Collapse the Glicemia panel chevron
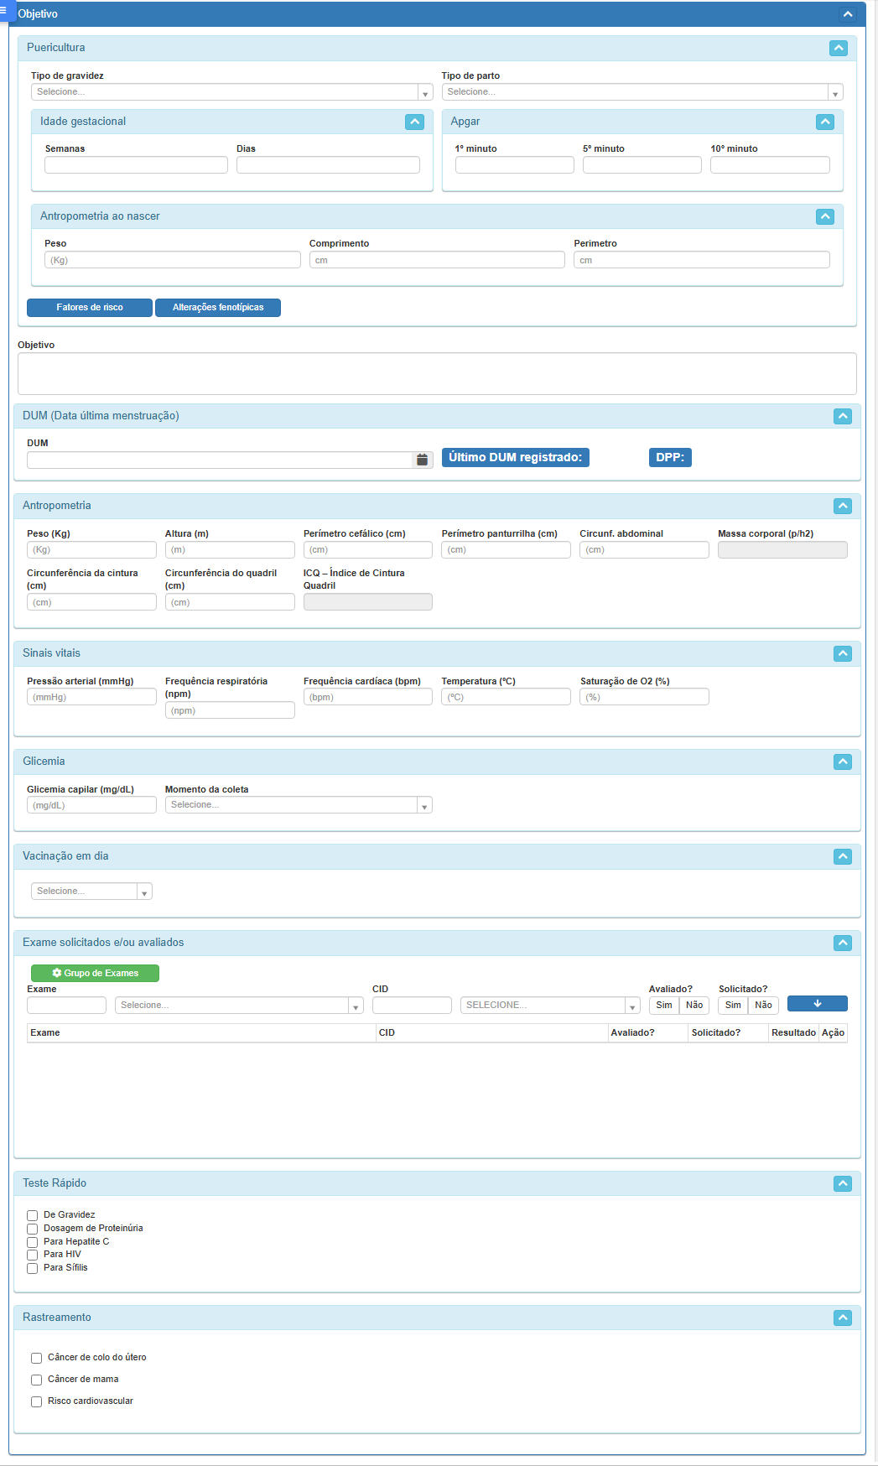The image size is (878, 1466). [842, 762]
